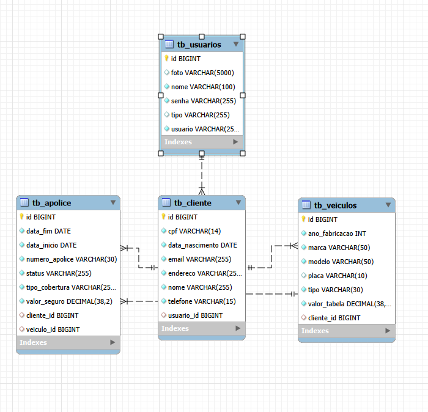
Task: Click primary key icon of tb_cliente id
Action: pos(163,216)
